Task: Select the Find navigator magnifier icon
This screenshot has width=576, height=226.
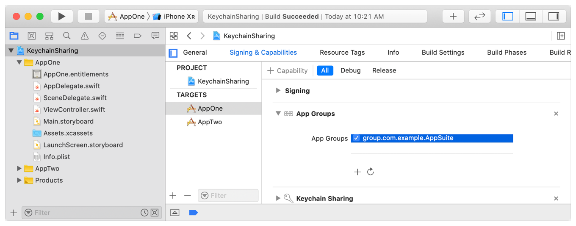Action: (x=67, y=36)
